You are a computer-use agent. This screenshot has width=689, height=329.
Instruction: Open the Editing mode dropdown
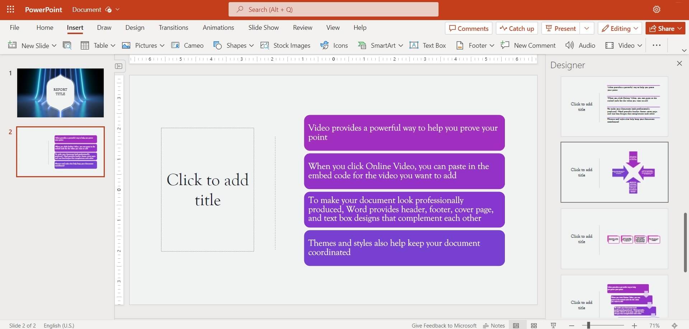pyautogui.click(x=636, y=28)
